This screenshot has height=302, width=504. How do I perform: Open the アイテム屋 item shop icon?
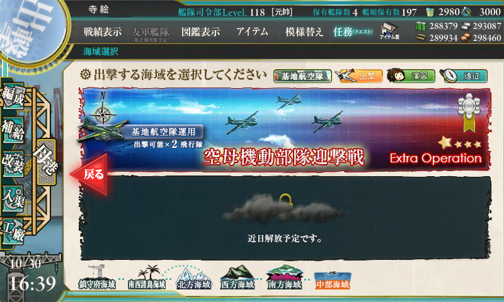coord(389,31)
